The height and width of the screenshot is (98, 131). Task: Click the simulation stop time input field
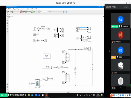(44, 11)
